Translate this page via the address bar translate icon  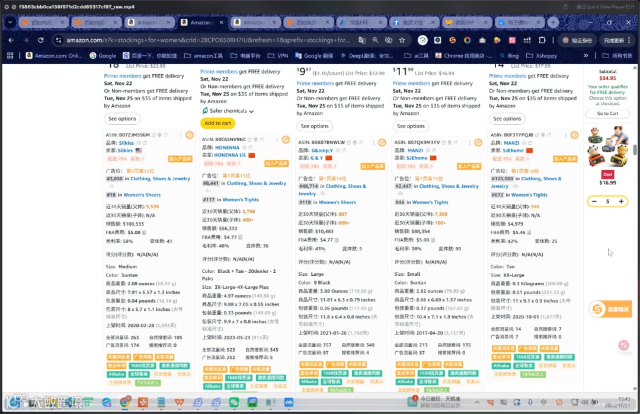[x=362, y=40]
